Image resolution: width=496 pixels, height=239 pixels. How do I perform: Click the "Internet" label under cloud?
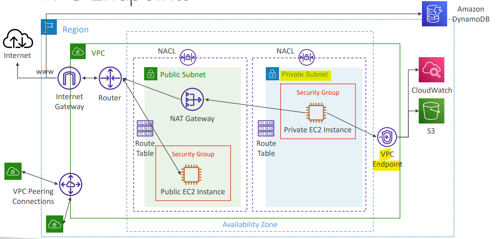click(x=17, y=55)
